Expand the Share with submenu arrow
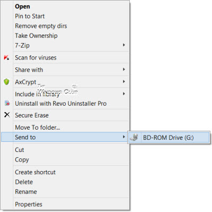 124,70
